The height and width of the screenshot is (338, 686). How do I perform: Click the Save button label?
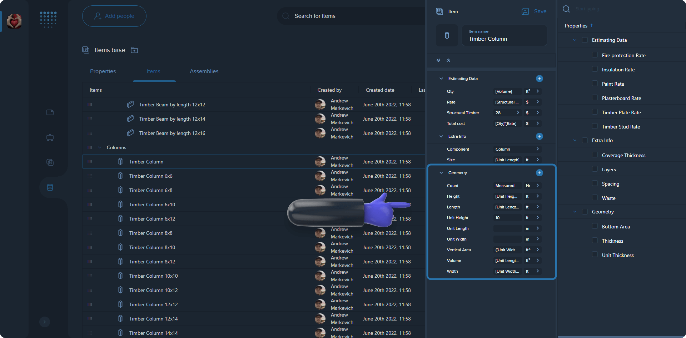click(x=540, y=11)
